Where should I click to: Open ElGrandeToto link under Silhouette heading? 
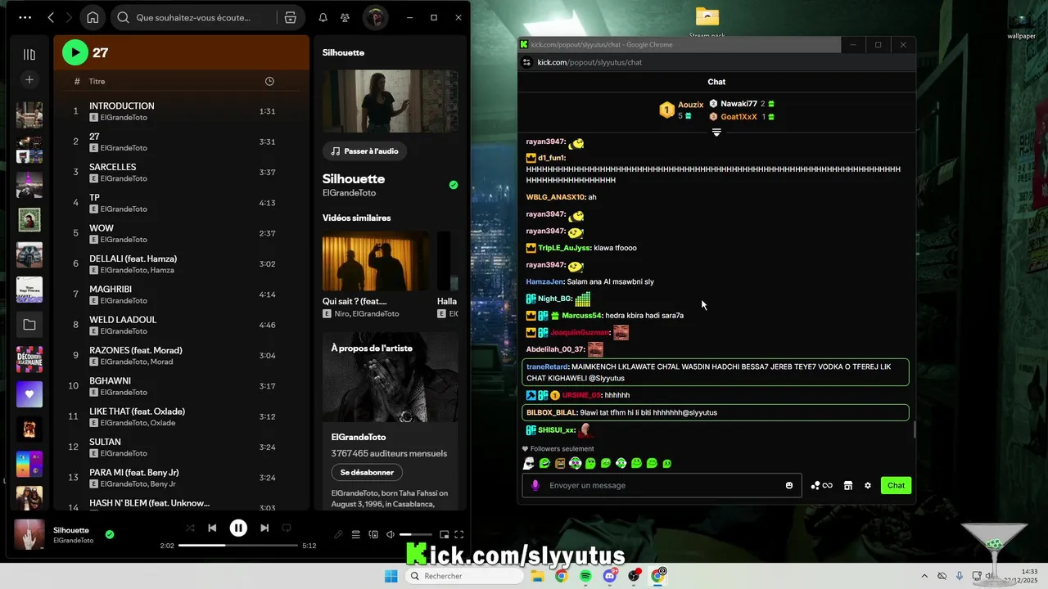(x=350, y=193)
